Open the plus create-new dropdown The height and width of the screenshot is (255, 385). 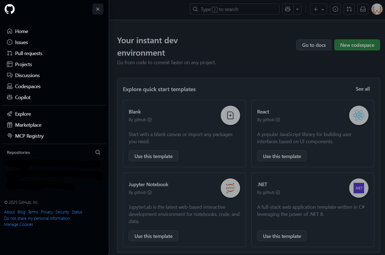click(x=318, y=9)
